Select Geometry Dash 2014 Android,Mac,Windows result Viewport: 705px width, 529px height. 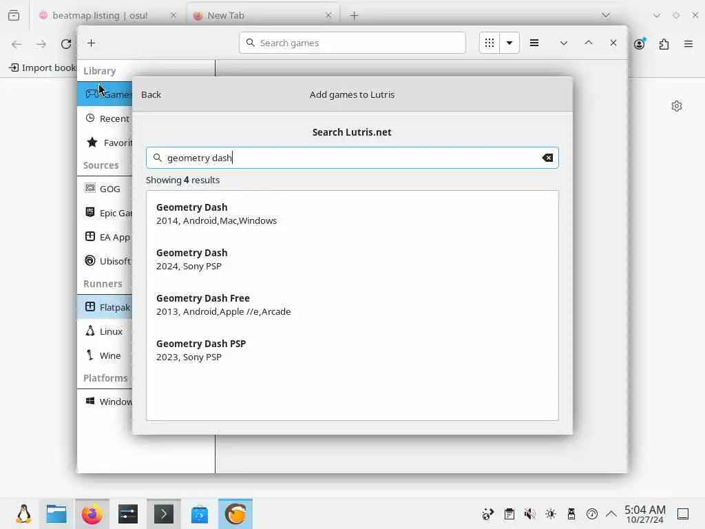pos(352,214)
